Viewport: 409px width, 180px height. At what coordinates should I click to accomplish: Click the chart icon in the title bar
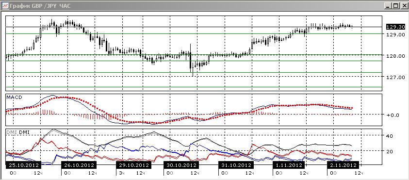(x=5, y=5)
